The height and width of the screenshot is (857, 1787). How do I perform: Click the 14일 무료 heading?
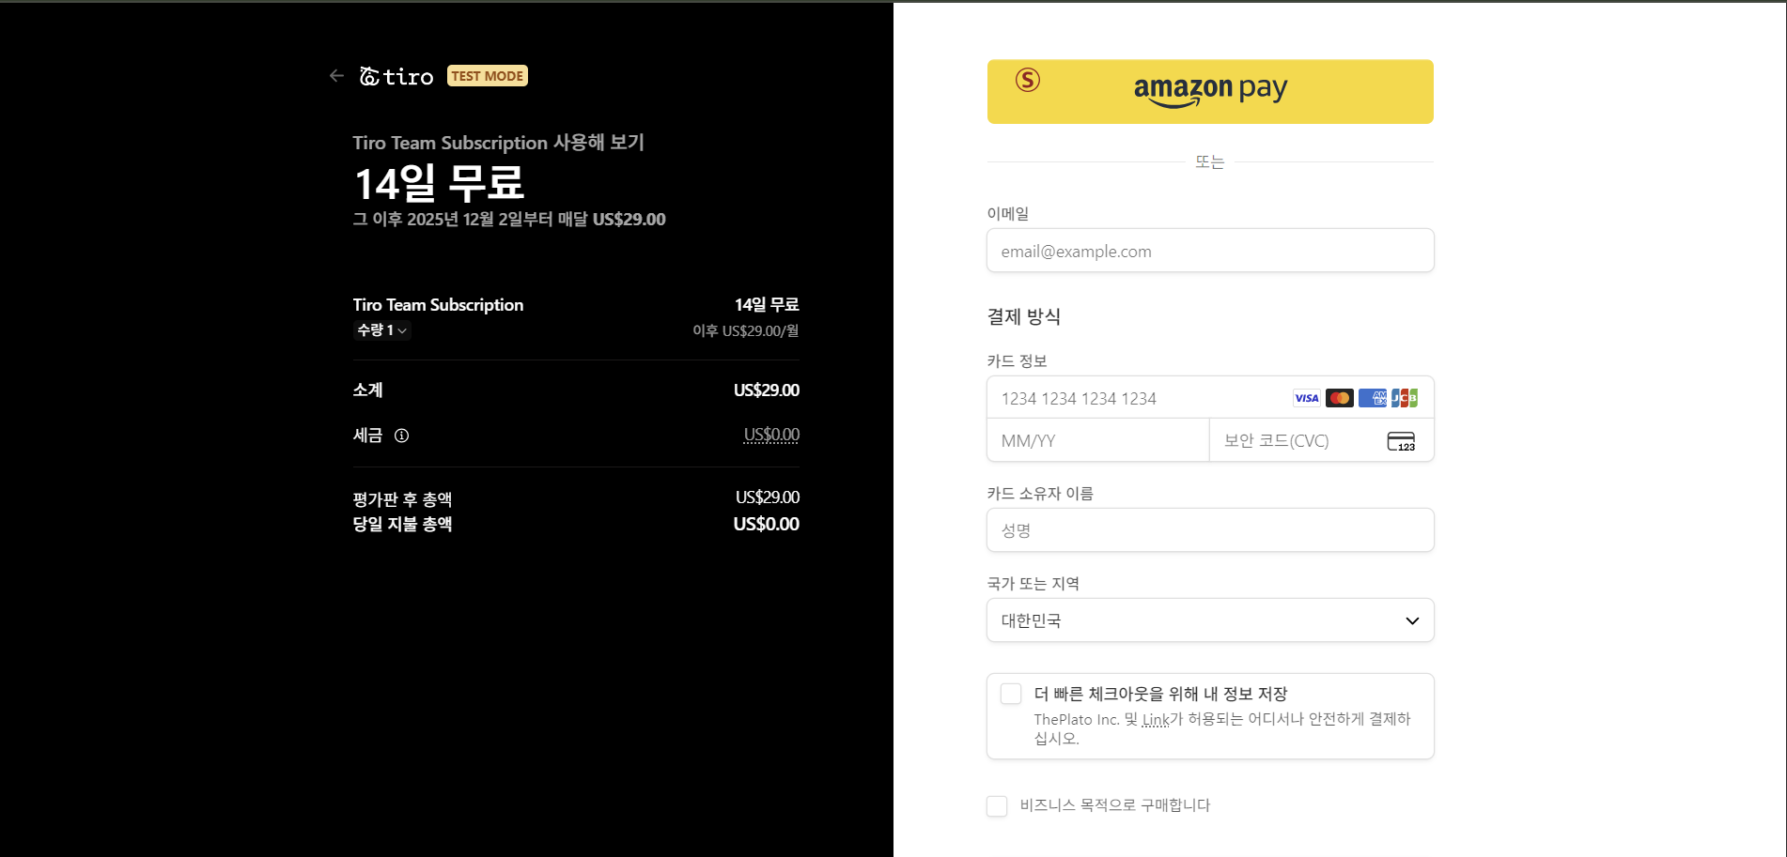pos(439,183)
